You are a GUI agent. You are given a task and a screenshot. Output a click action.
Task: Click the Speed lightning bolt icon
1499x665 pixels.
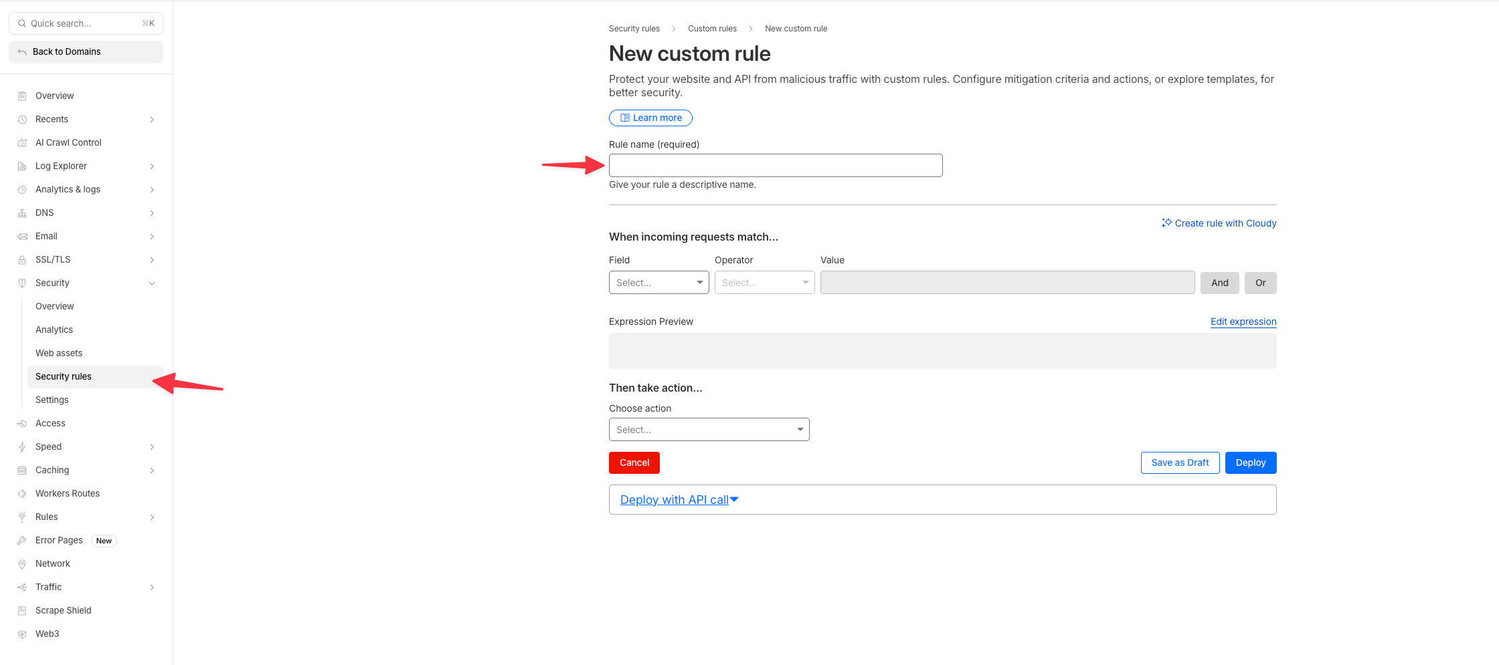point(22,447)
